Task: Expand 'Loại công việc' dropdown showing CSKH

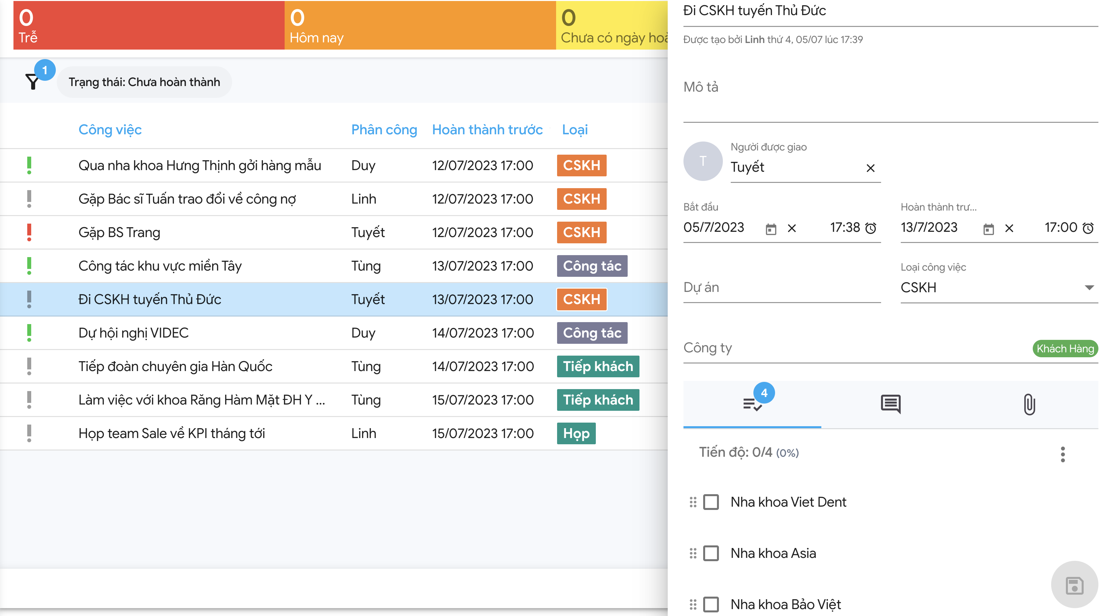Action: [x=999, y=287]
